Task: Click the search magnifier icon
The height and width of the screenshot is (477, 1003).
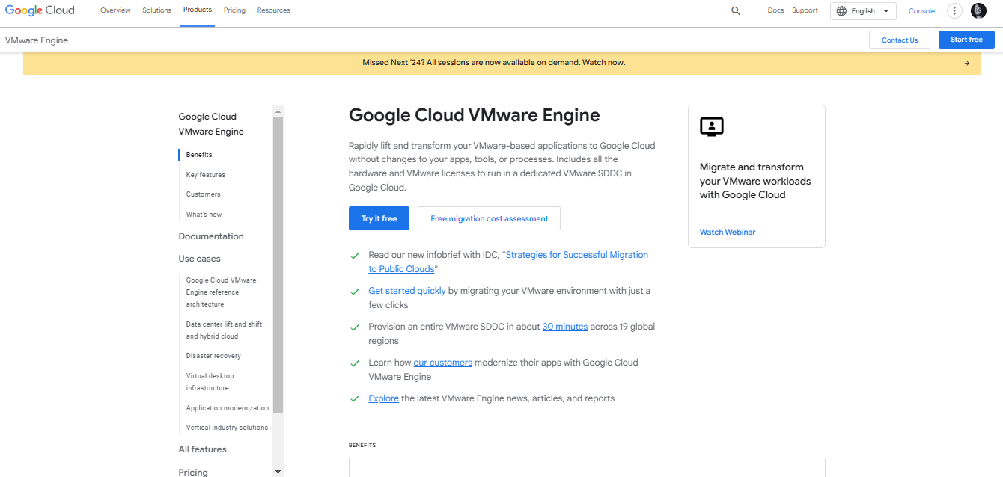Action: [736, 11]
